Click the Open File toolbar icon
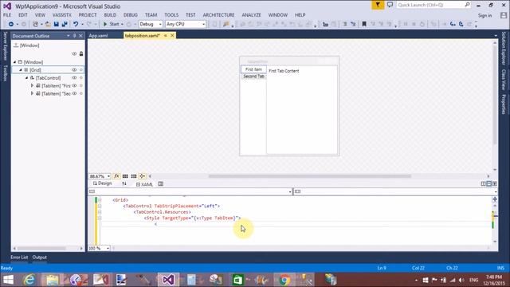Image resolution: width=510 pixels, height=287 pixels. coord(48,24)
